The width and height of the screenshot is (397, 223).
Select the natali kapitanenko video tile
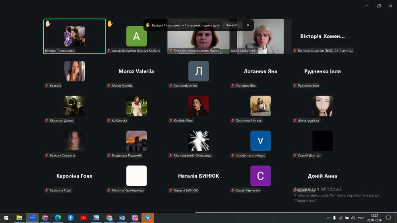coord(260,36)
